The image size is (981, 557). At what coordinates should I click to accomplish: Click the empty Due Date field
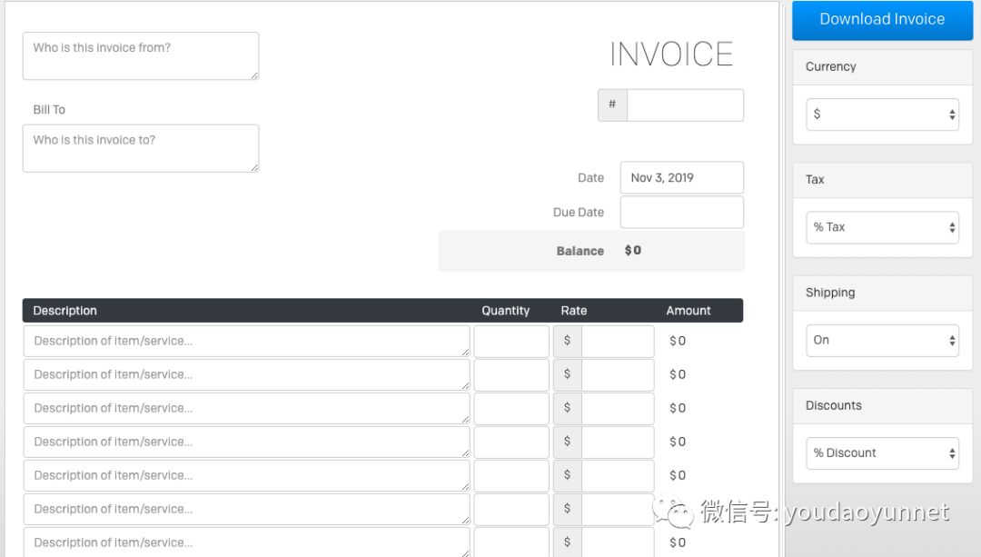pos(681,213)
